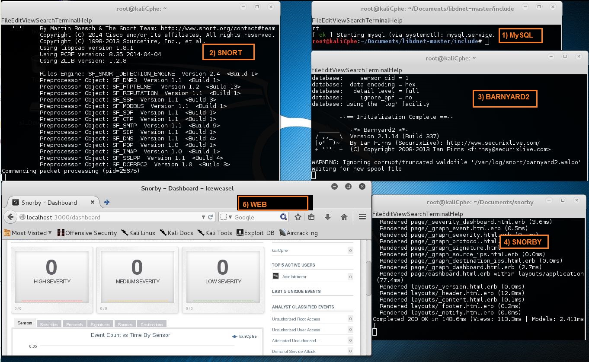Open the search engine selector dropdown
The width and height of the screenshot is (589, 362).
point(227,217)
